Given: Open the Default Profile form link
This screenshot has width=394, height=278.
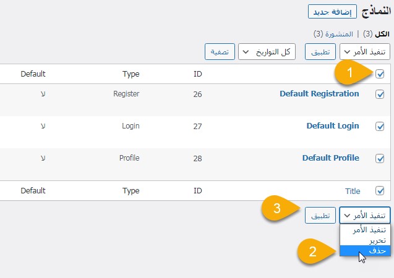Looking at the screenshot, I should click(x=330, y=158).
